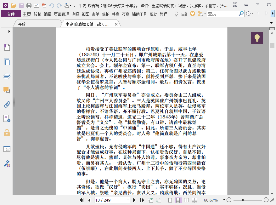
Task: Open the sign and certify pen panel
Action: tap(7, 164)
